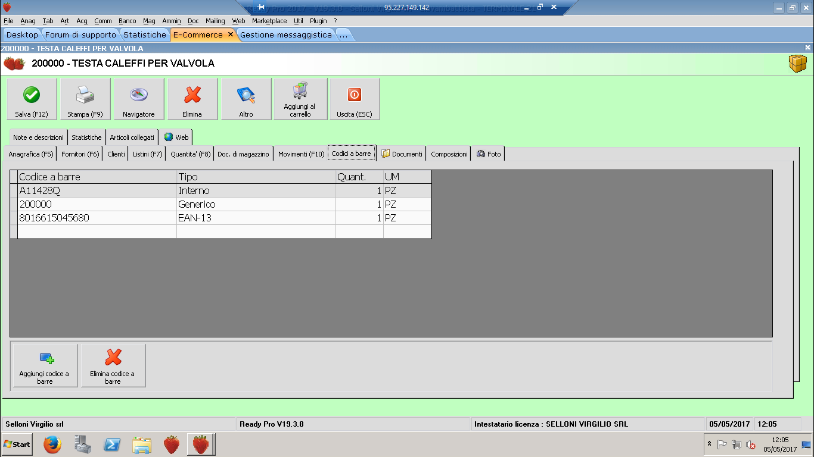814x457 pixels.
Task: Open the Documenti tab
Action: (x=402, y=154)
